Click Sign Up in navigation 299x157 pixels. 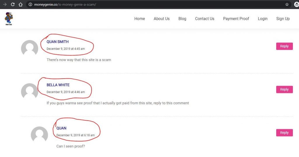283,19
